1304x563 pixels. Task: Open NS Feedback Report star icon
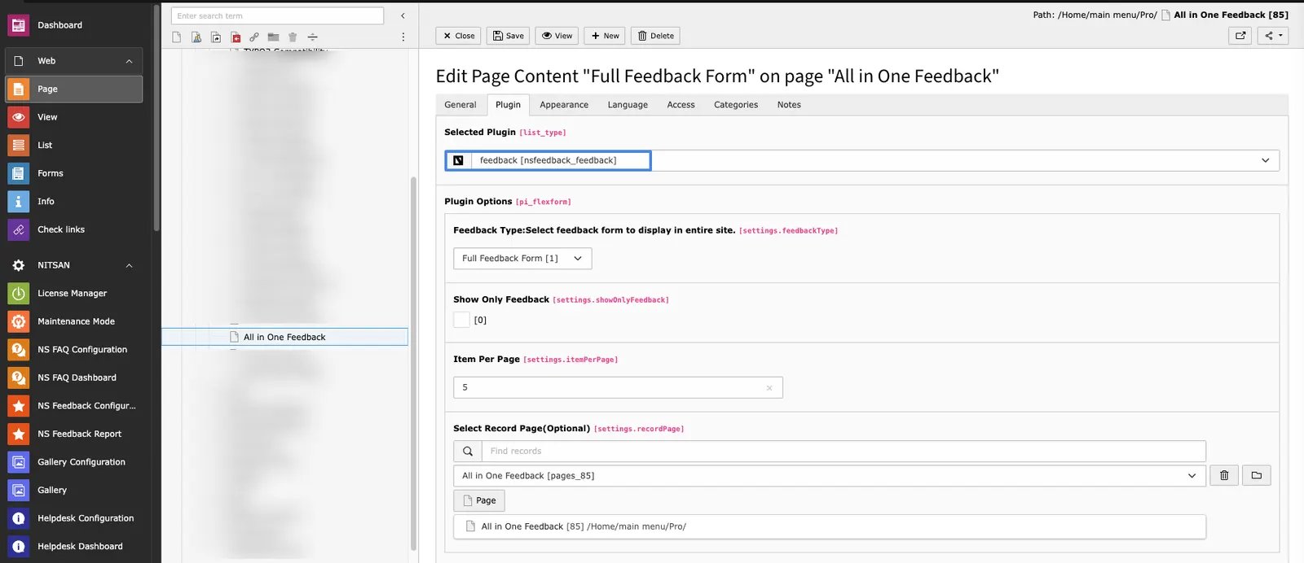click(x=18, y=434)
